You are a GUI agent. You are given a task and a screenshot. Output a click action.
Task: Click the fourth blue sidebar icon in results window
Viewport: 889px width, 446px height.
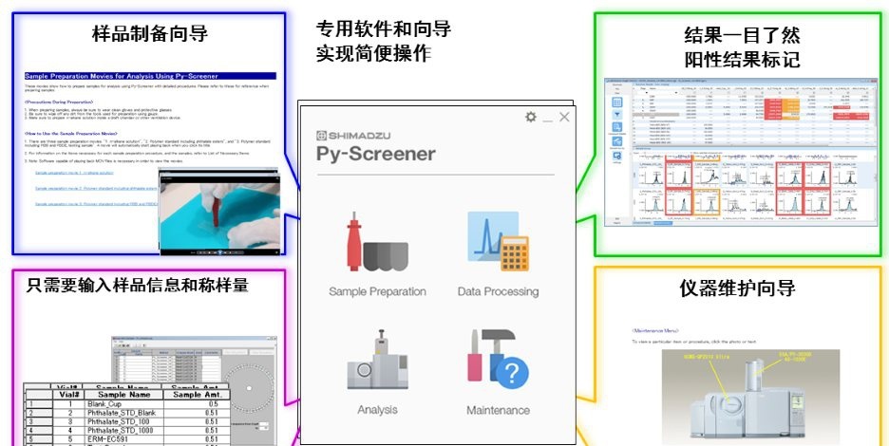click(x=617, y=141)
